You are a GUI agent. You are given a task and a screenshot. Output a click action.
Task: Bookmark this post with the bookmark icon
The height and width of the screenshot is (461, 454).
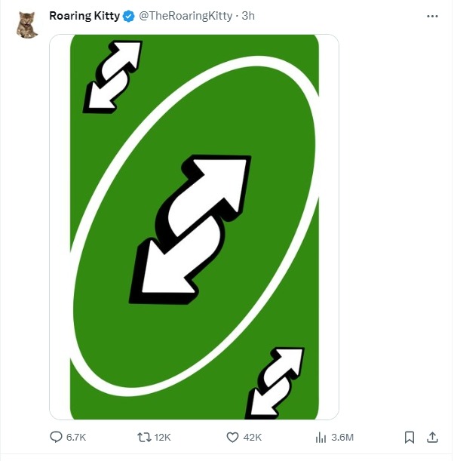coord(409,438)
